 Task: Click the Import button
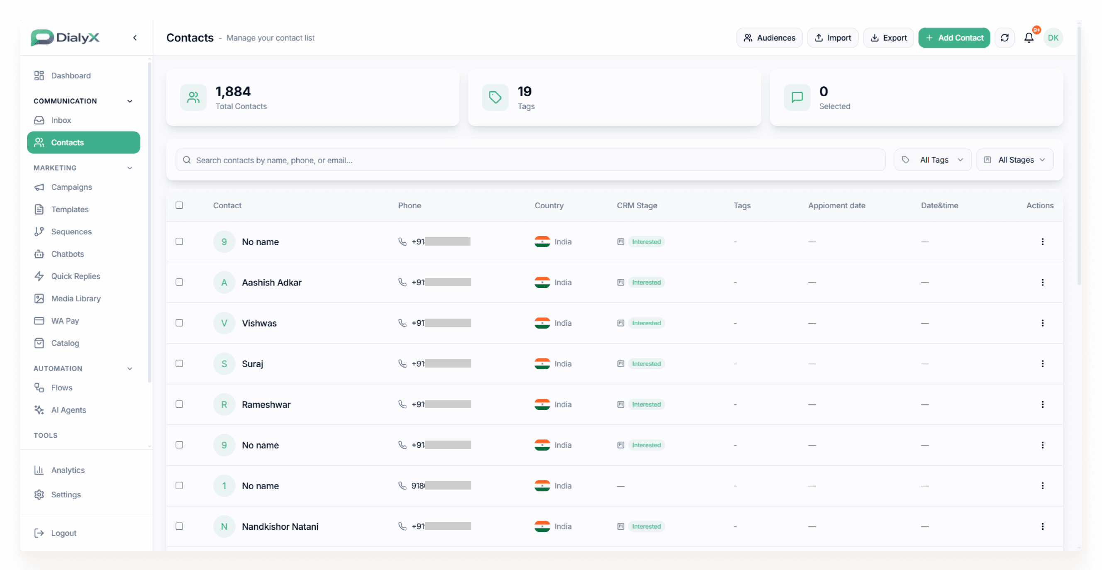832,38
